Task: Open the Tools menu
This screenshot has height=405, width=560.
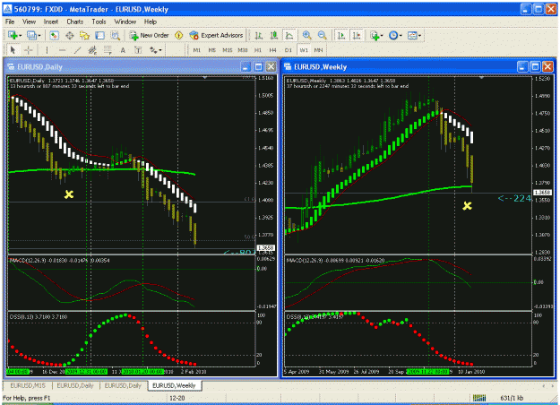Action: (x=99, y=22)
